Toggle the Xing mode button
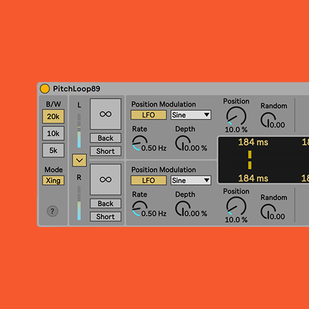 coord(53,181)
